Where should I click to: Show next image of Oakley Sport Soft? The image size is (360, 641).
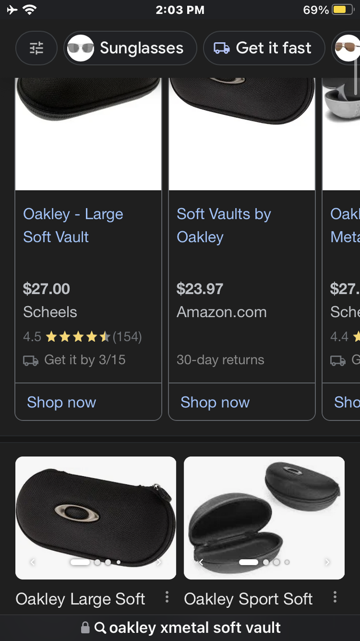click(x=327, y=562)
